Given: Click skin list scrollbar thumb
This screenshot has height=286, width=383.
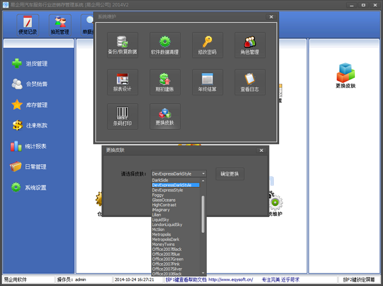Looking at the screenshot, I should coord(203,214).
